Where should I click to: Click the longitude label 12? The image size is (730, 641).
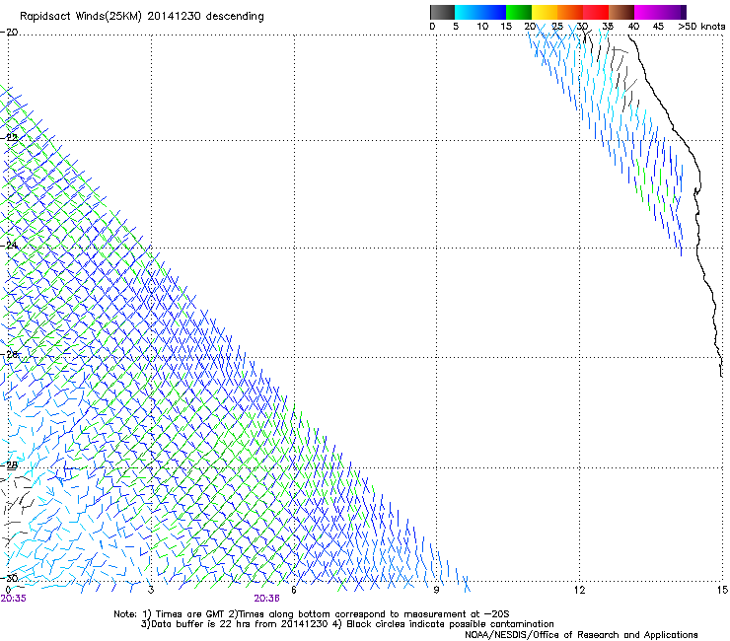tap(579, 590)
